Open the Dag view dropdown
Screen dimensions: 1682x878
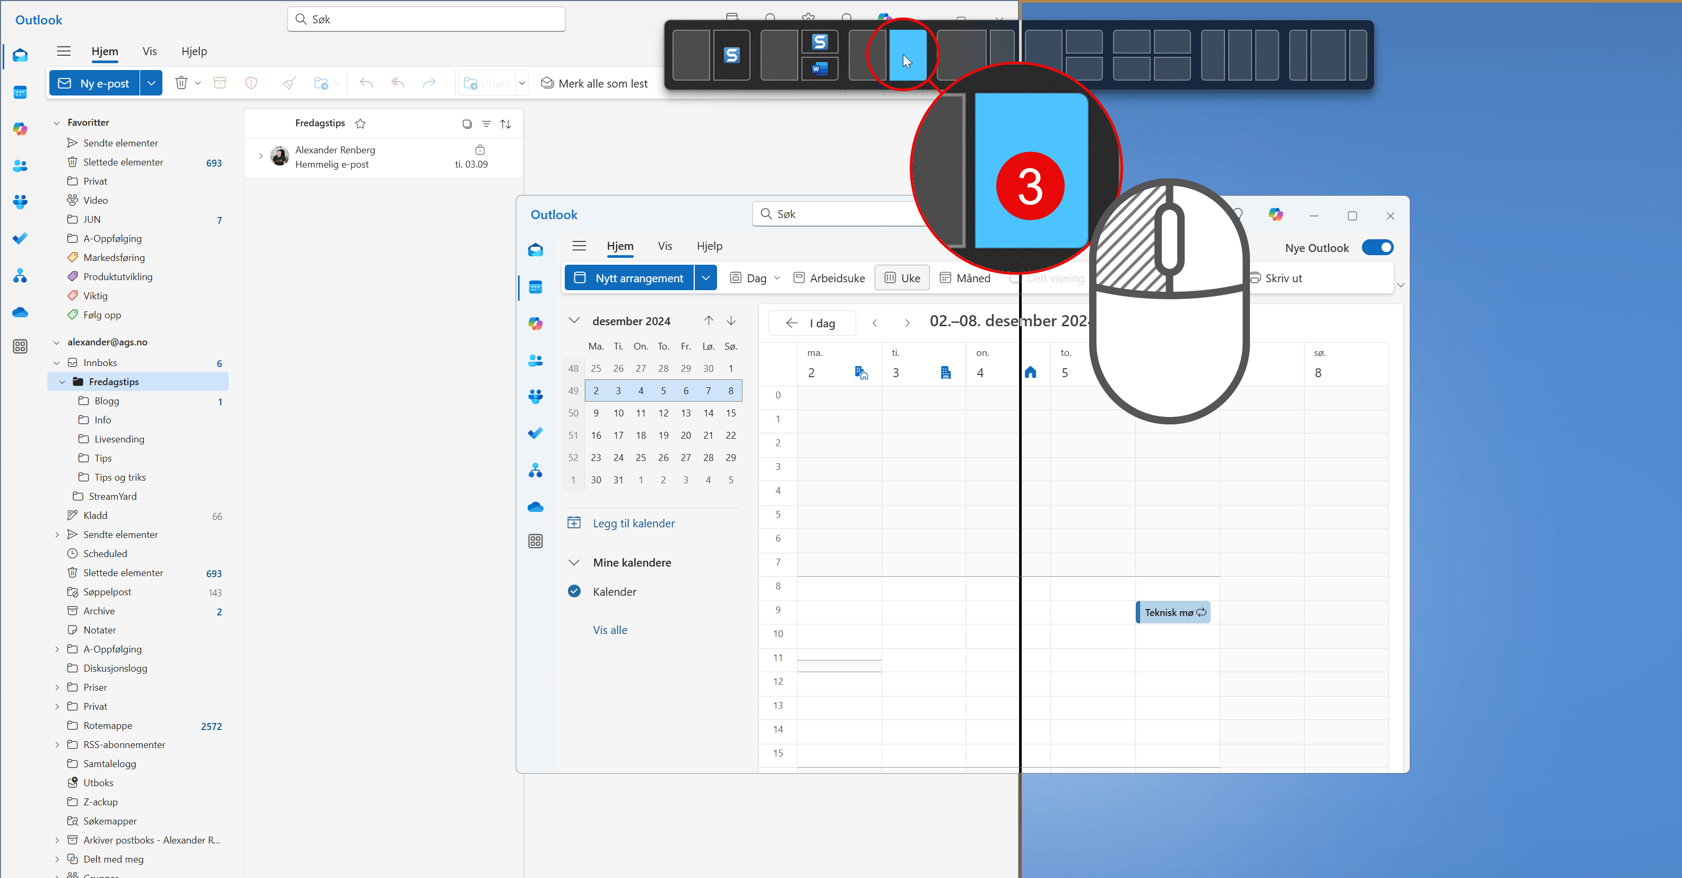click(x=777, y=278)
